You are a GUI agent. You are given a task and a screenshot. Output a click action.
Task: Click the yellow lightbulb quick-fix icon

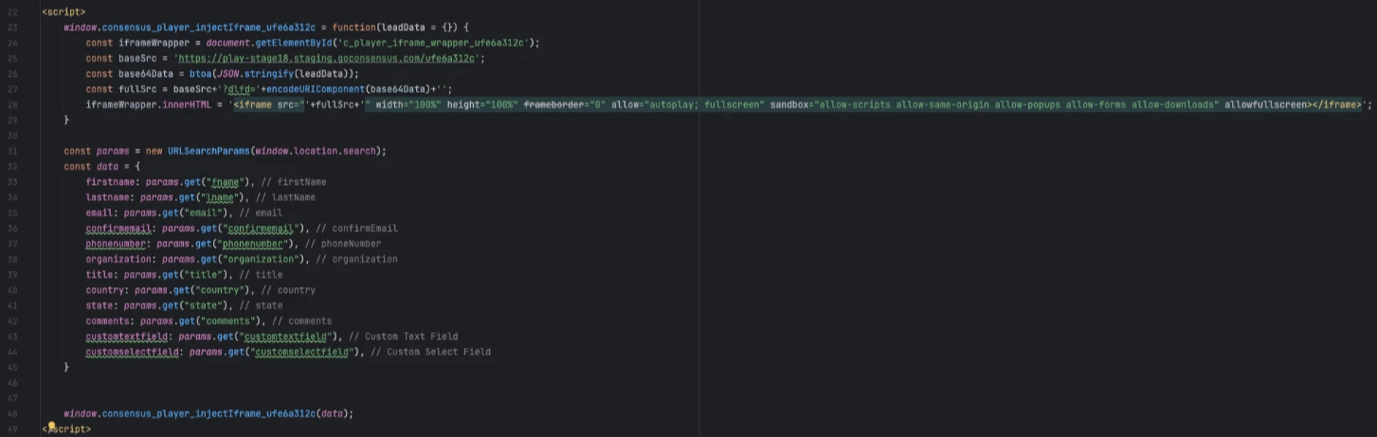(x=51, y=426)
